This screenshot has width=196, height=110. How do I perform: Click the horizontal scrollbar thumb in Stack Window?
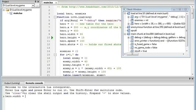(x=132, y=54)
